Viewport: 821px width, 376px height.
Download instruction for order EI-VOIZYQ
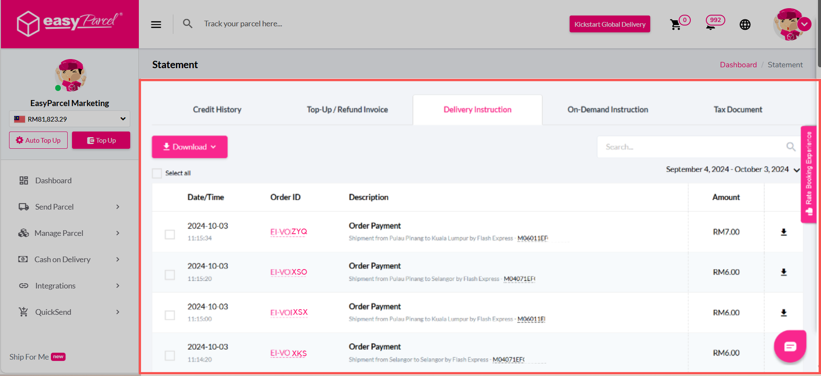click(x=784, y=232)
